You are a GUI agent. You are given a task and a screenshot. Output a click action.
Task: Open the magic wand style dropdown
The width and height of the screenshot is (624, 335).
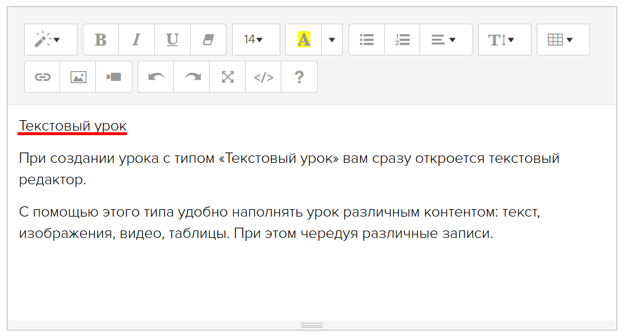(50, 40)
